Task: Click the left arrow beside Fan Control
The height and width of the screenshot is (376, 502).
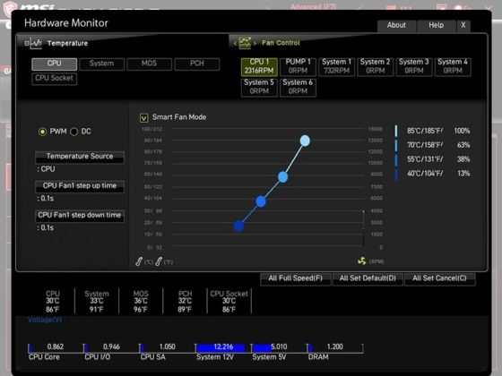Action: (x=235, y=43)
